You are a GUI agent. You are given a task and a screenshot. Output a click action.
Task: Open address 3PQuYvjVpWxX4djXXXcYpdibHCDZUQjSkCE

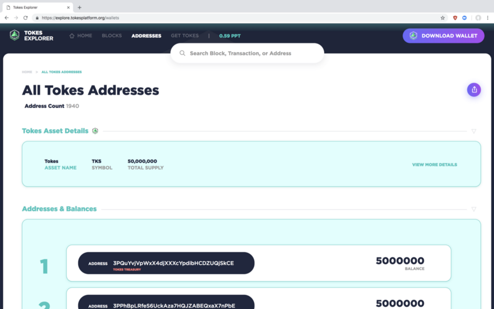click(x=166, y=263)
